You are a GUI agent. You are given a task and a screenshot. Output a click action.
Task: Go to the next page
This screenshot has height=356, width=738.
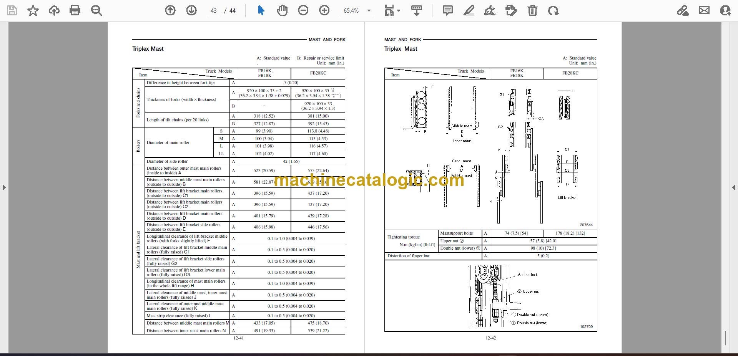click(191, 11)
